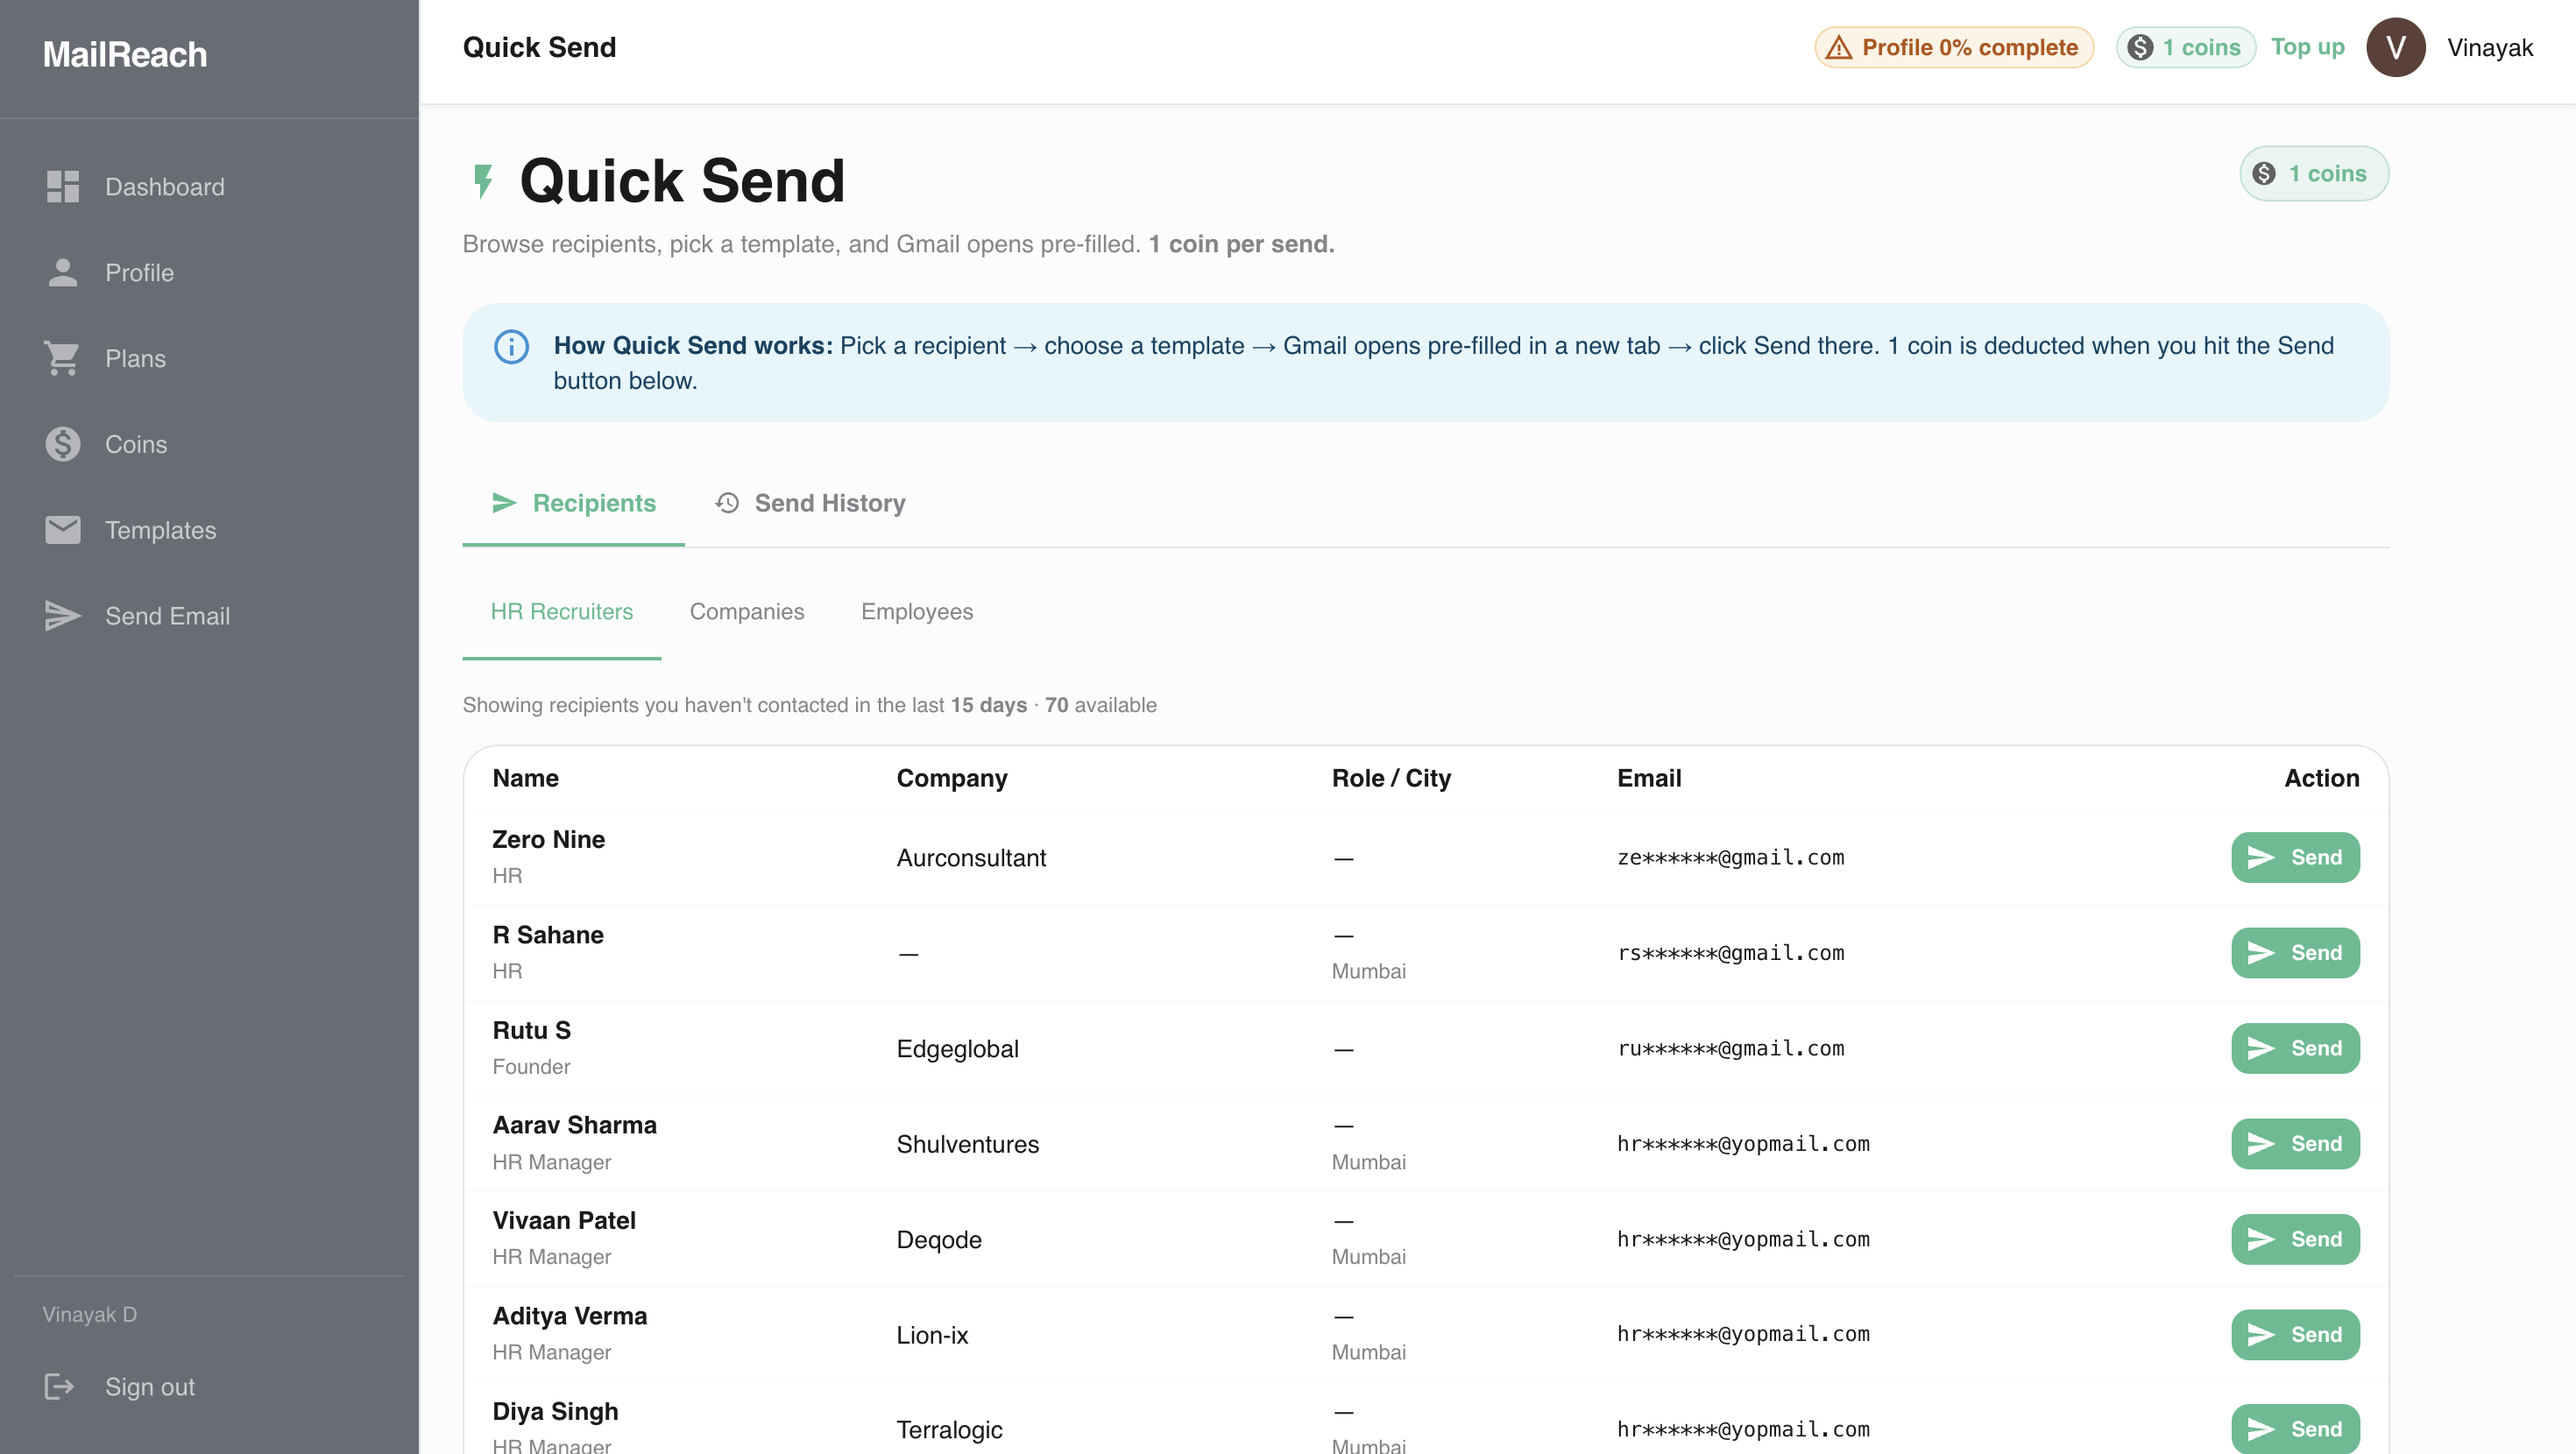The width and height of the screenshot is (2576, 1454).
Task: Click the Profile person icon
Action: coord(62,273)
